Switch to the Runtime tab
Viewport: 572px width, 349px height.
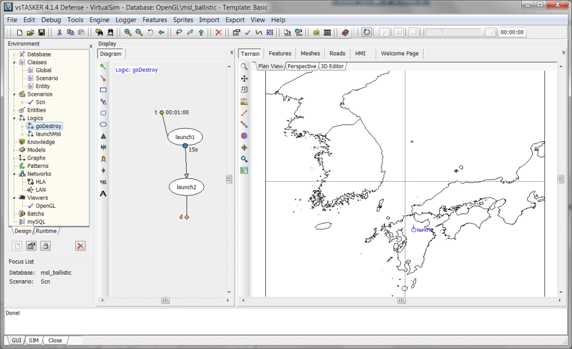pyautogui.click(x=47, y=231)
